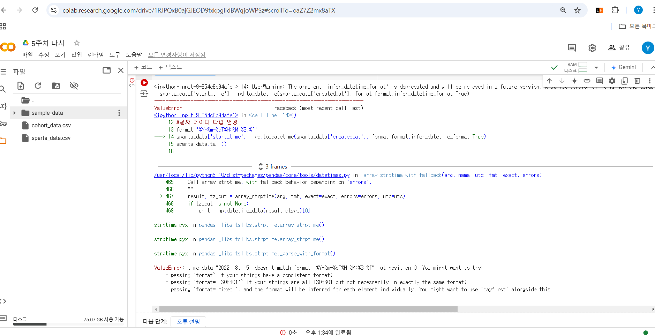Screen dimensions: 655x336
Task: Open Google account avatar in Colab
Action: tap(648, 48)
